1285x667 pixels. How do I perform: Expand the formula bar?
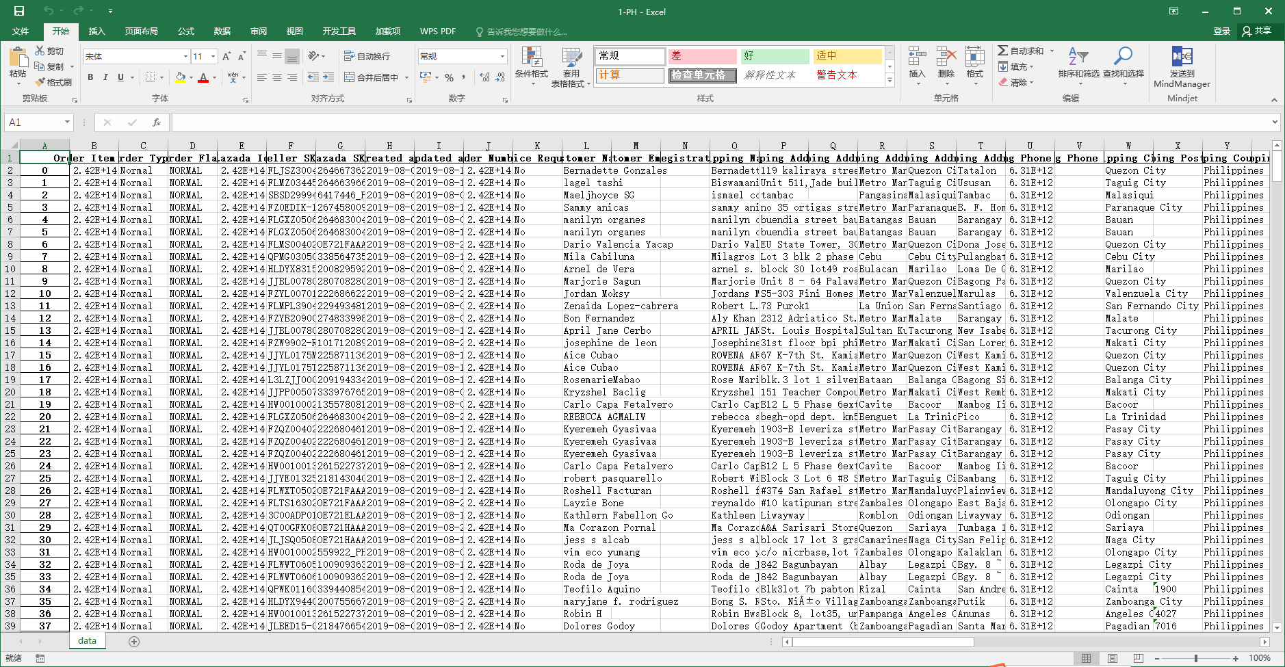(x=1275, y=122)
